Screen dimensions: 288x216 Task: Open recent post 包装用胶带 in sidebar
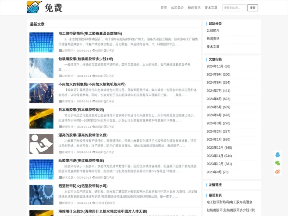pyautogui.click(x=231, y=210)
